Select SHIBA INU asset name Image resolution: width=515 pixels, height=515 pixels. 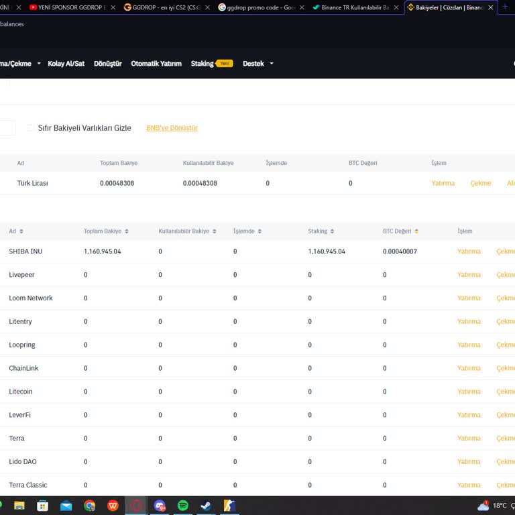point(25,251)
